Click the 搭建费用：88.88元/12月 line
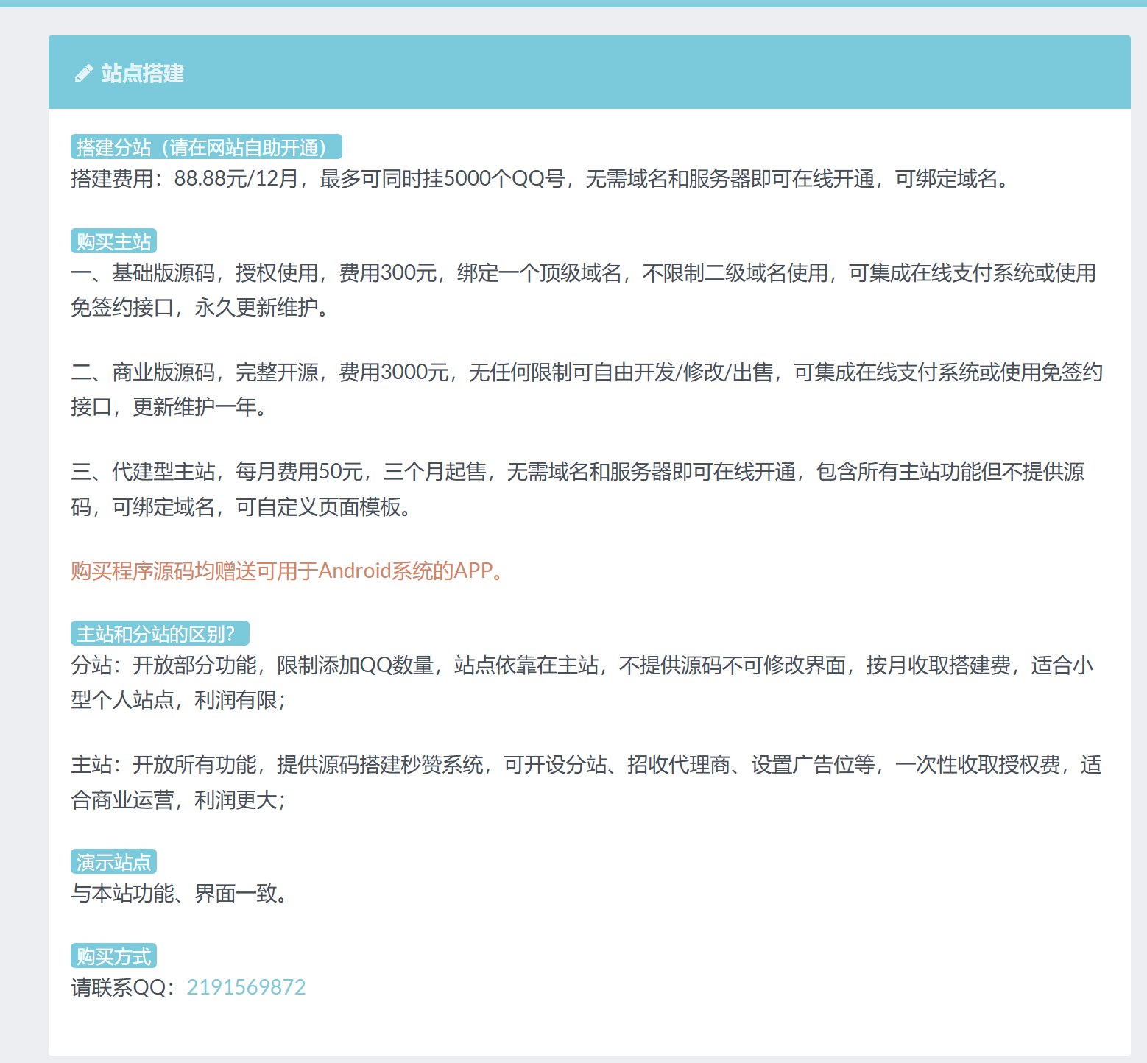 [x=541, y=178]
